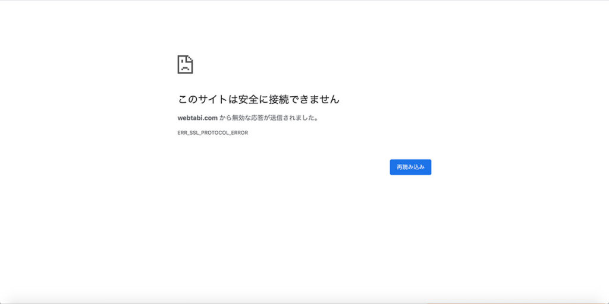The image size is (609, 304).
Task: Click the leading ERR in the error code
Action: click(183, 133)
